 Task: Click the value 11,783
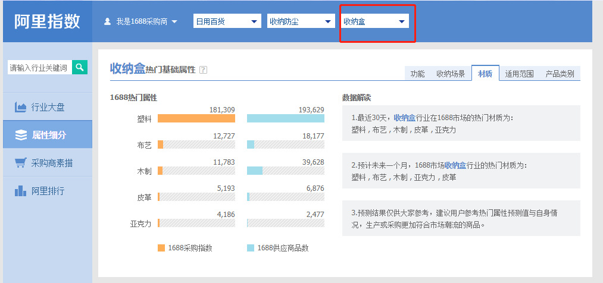pyautogui.click(x=224, y=162)
